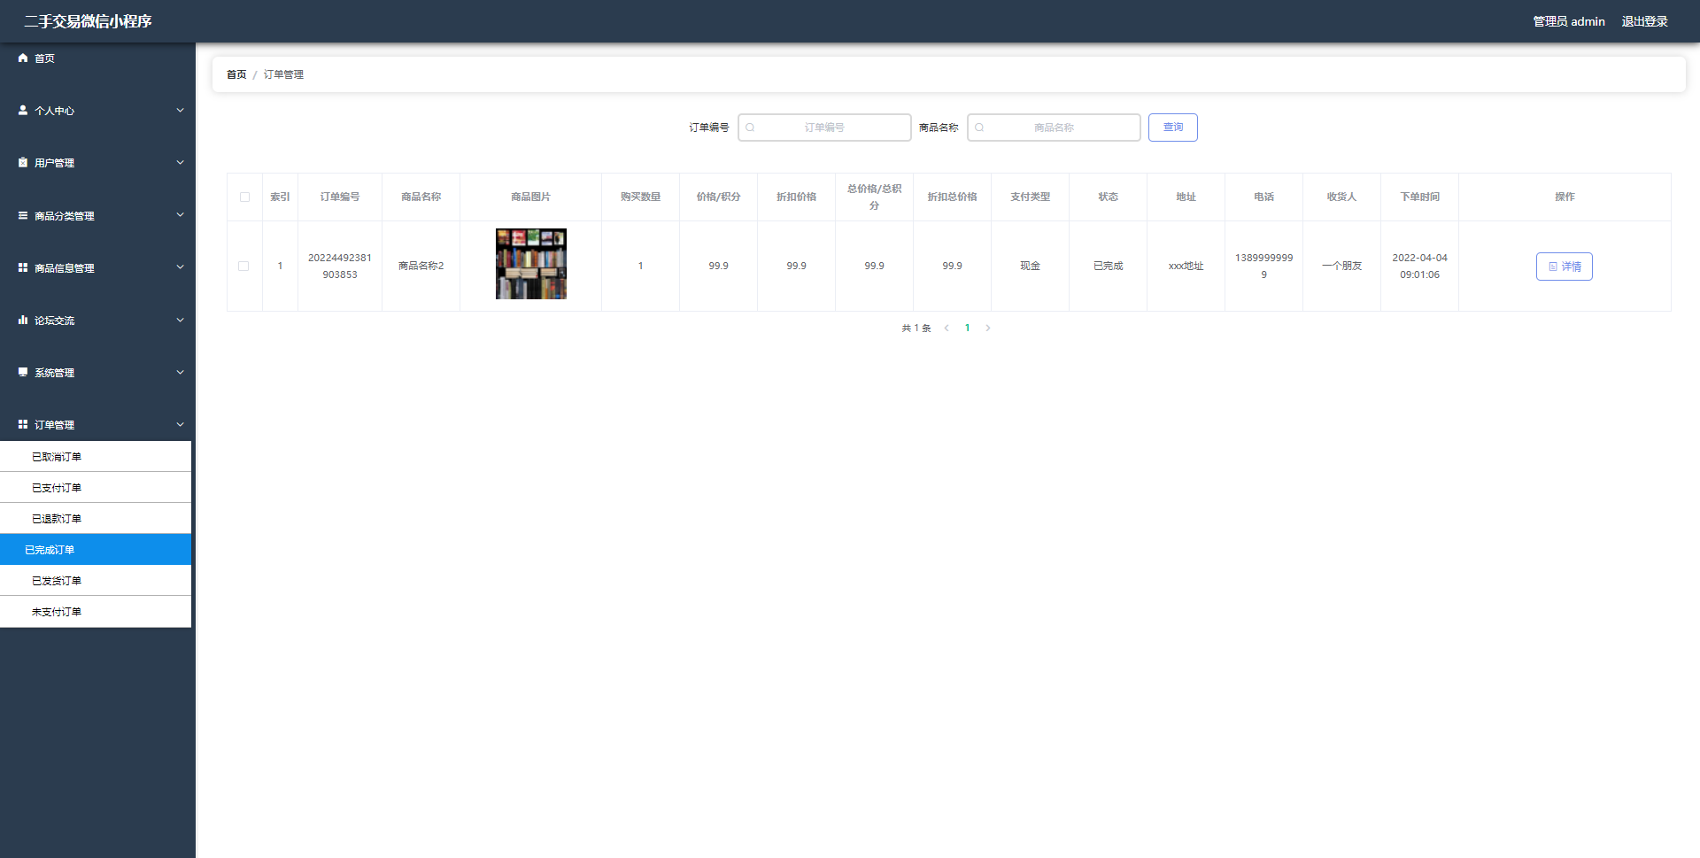Select all rows with header checkbox
1700x858 pixels.
pyautogui.click(x=244, y=197)
